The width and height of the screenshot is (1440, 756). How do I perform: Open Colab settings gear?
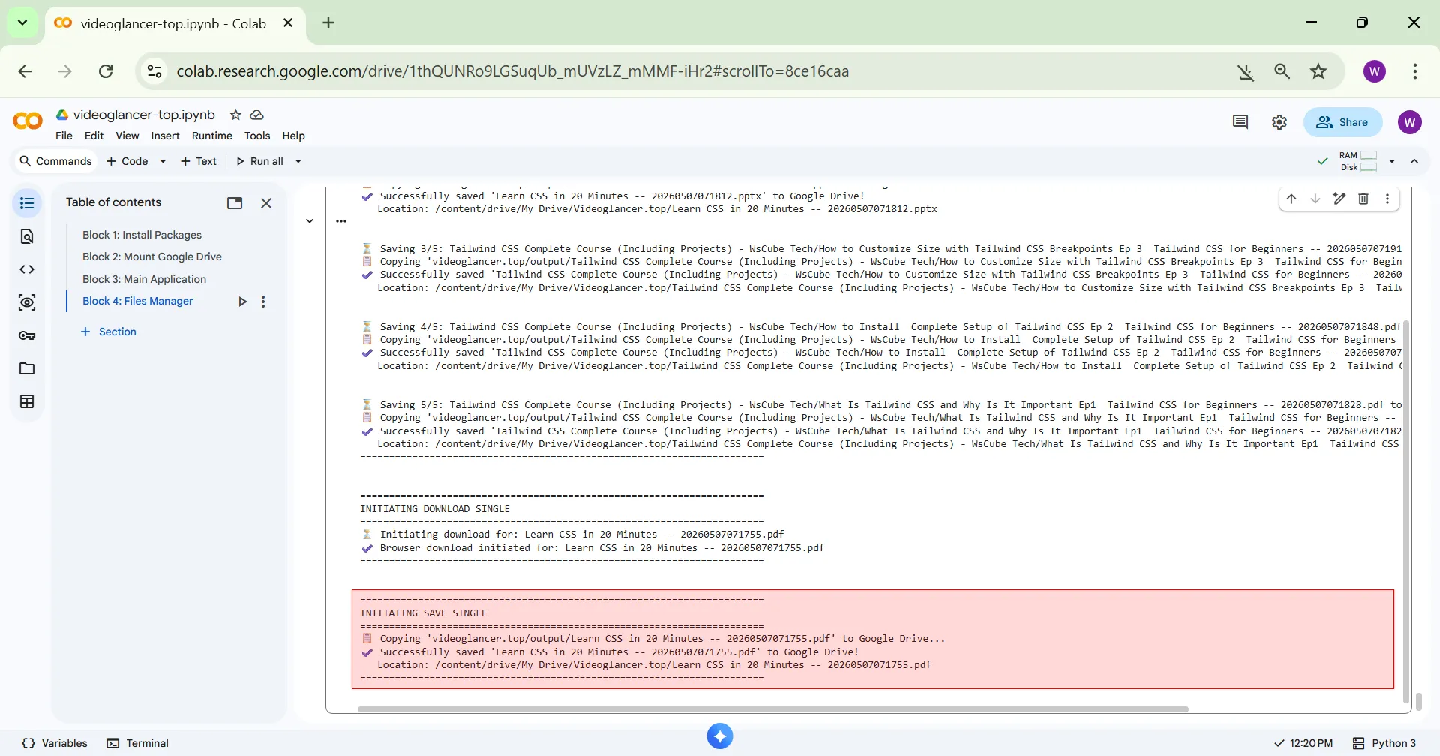pos(1279,122)
